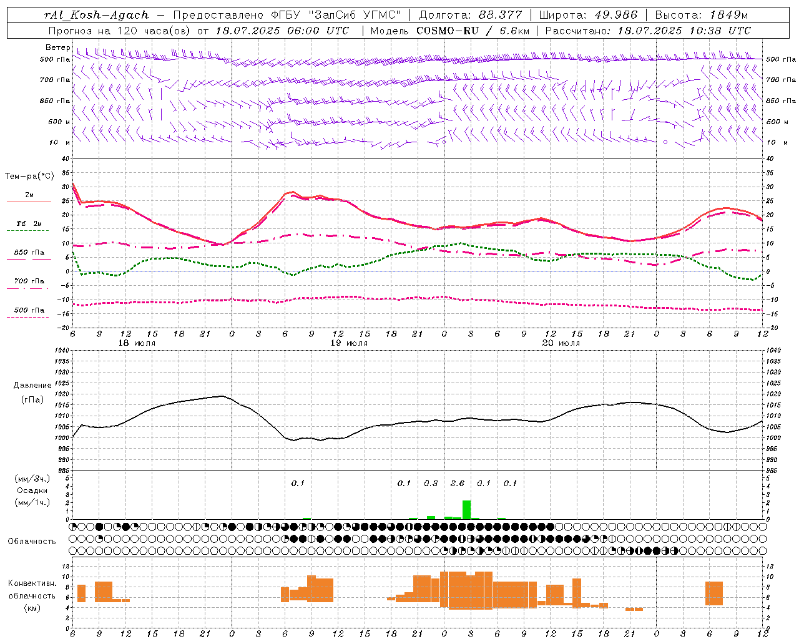Click the precipitation value "0.3"
This screenshot has width=799, height=639.
(431, 483)
